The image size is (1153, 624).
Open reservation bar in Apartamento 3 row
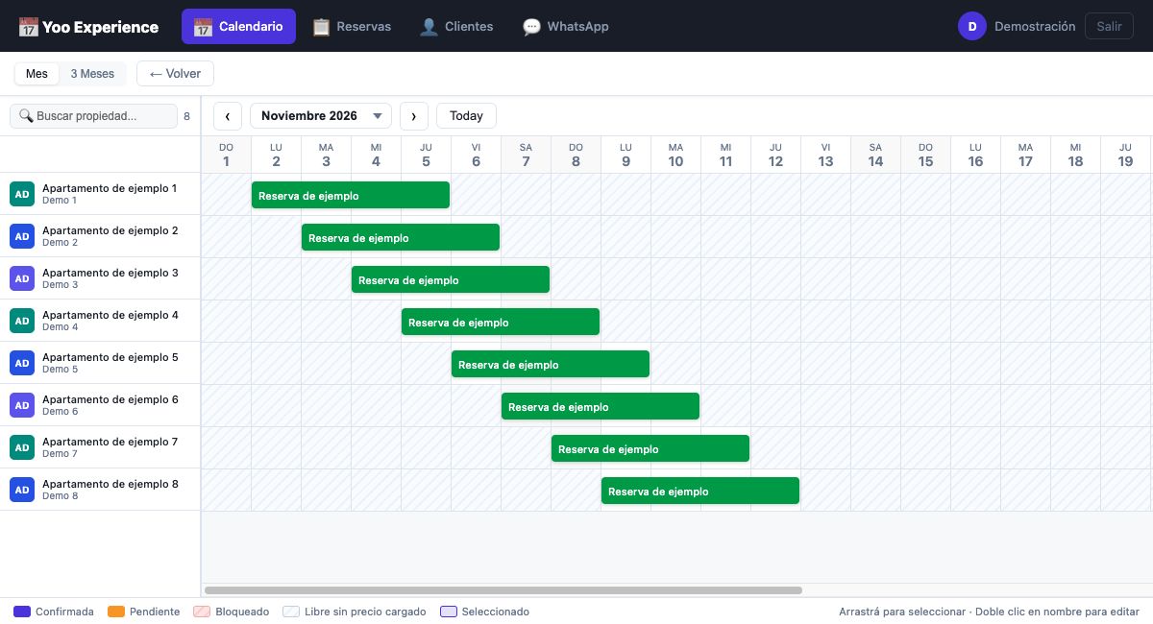(451, 279)
